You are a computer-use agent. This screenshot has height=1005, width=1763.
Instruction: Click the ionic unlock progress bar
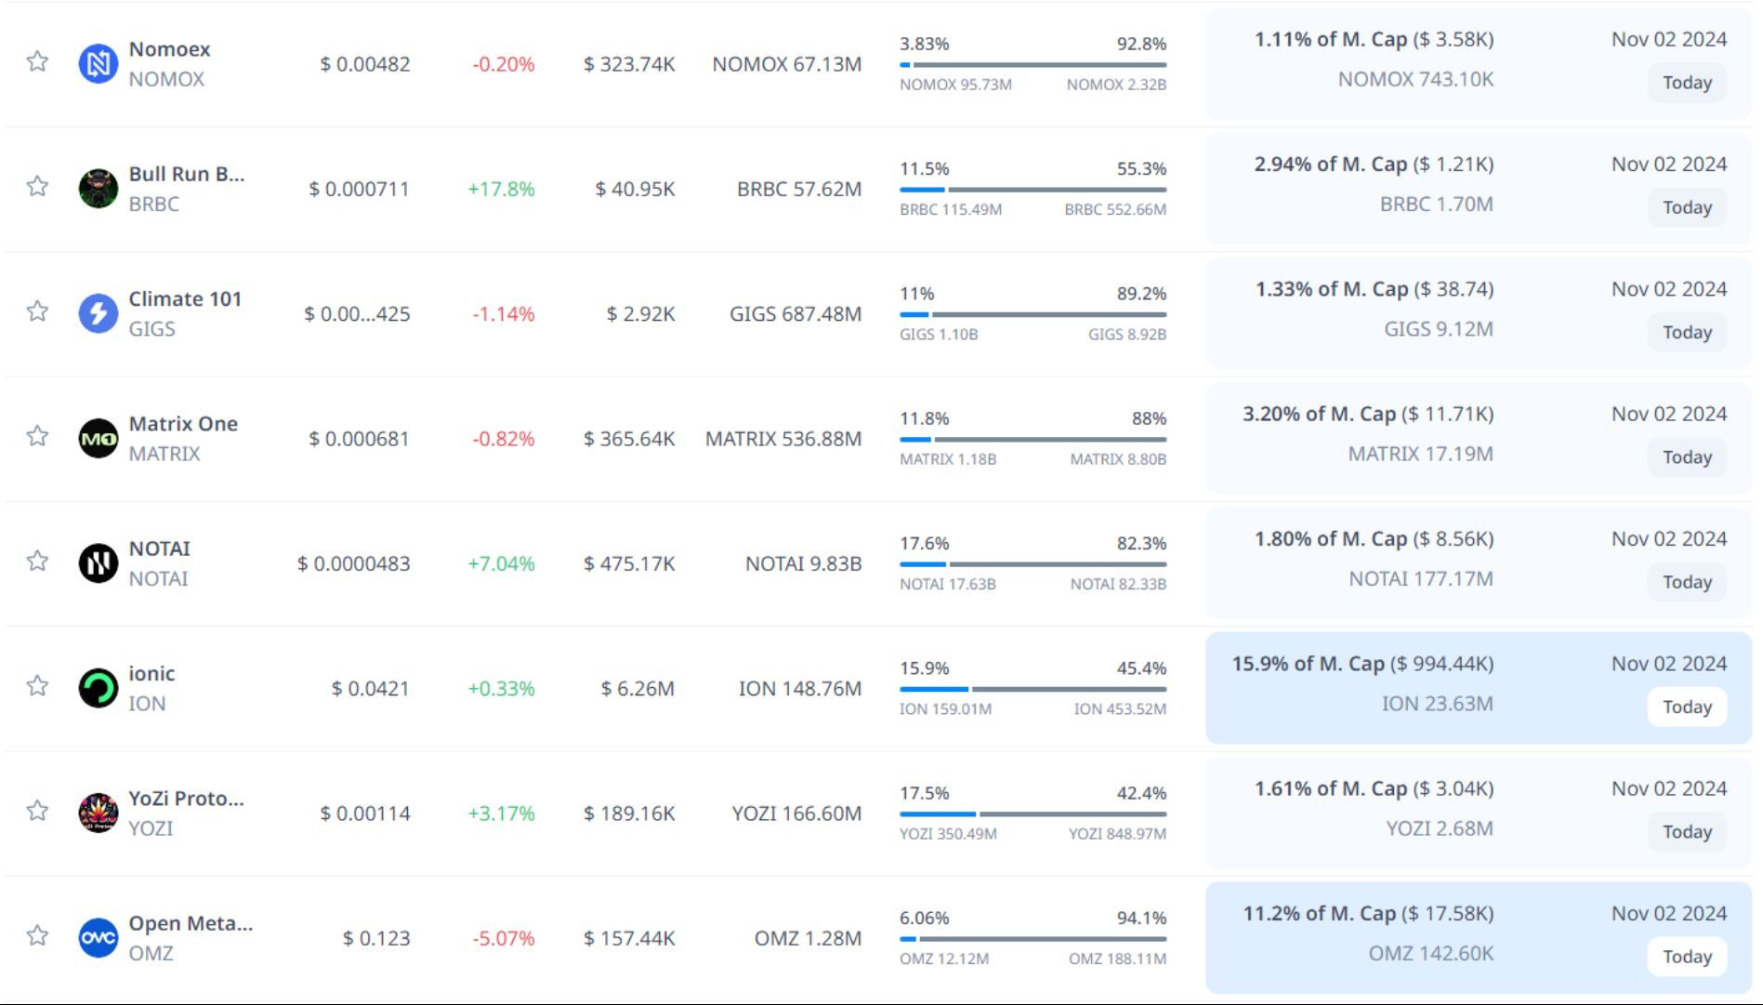(x=1033, y=689)
